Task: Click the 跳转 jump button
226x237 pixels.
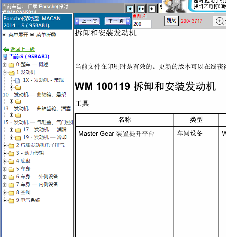Action: pos(171,21)
